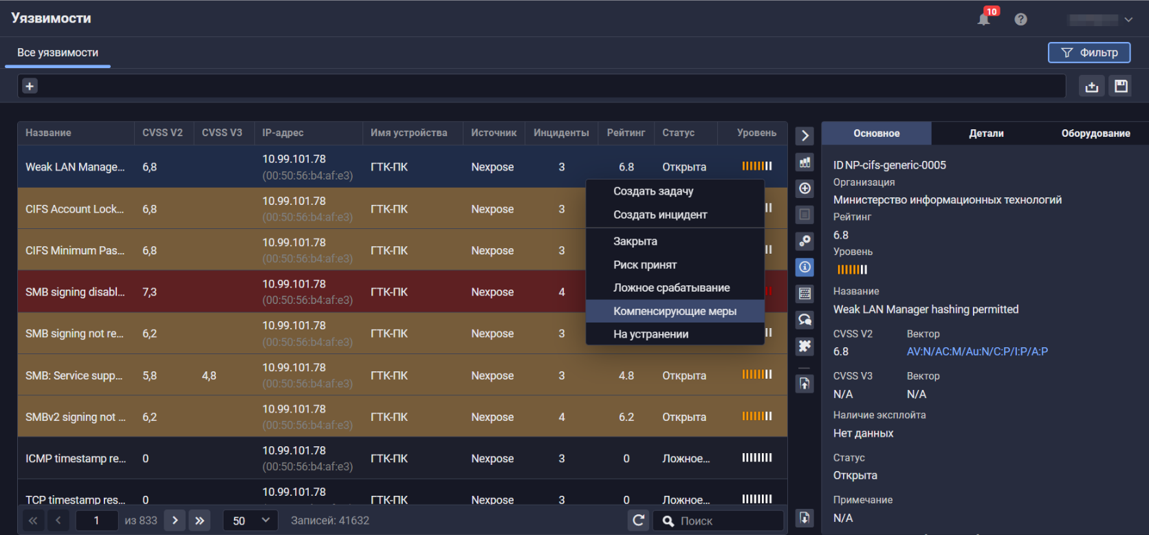Click the refresh table icon

click(x=638, y=521)
